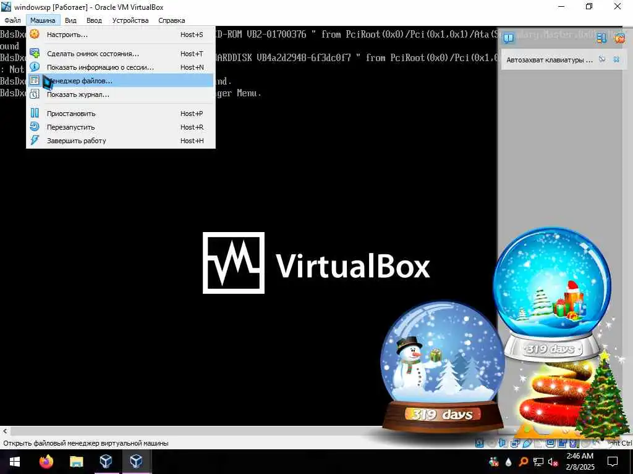Switch to second VirtualBox taskbar window
Screen dimensions: 633x474
click(136, 462)
